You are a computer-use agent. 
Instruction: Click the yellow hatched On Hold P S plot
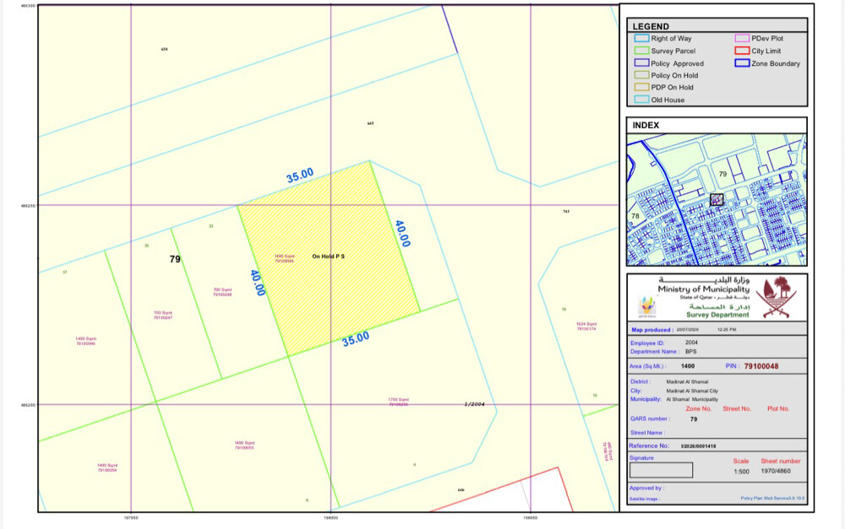point(329,258)
